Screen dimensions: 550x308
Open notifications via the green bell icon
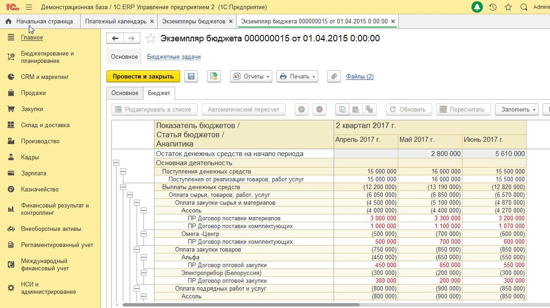point(477,7)
